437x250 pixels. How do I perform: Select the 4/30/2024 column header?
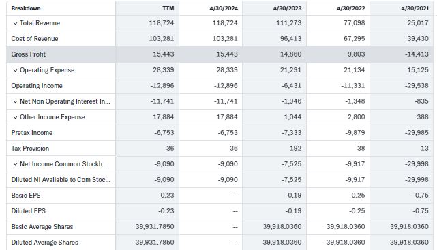pyautogui.click(x=224, y=8)
